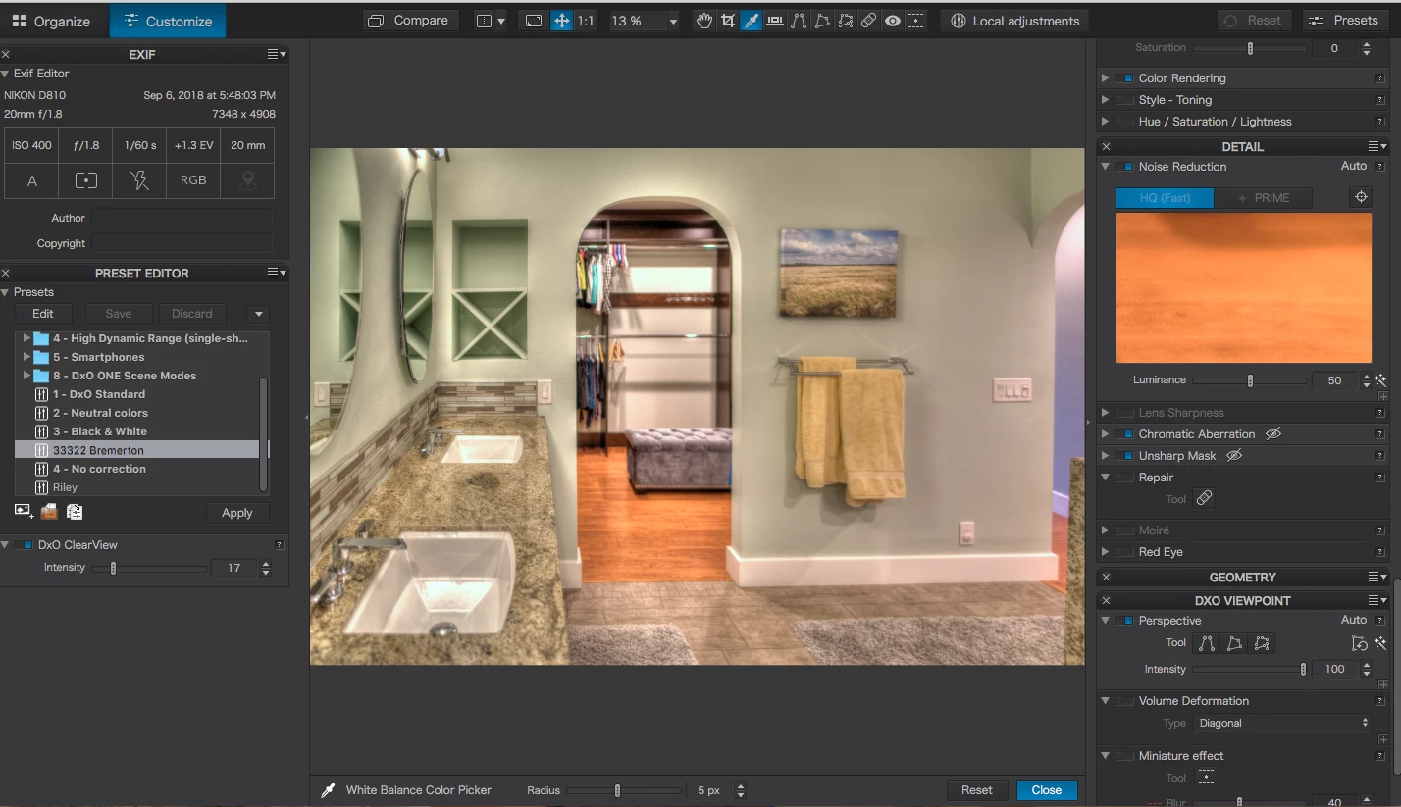This screenshot has height=807, width=1401.
Task: Click the Repair Tool bandage icon in Detail panel
Action: pyautogui.click(x=1204, y=499)
